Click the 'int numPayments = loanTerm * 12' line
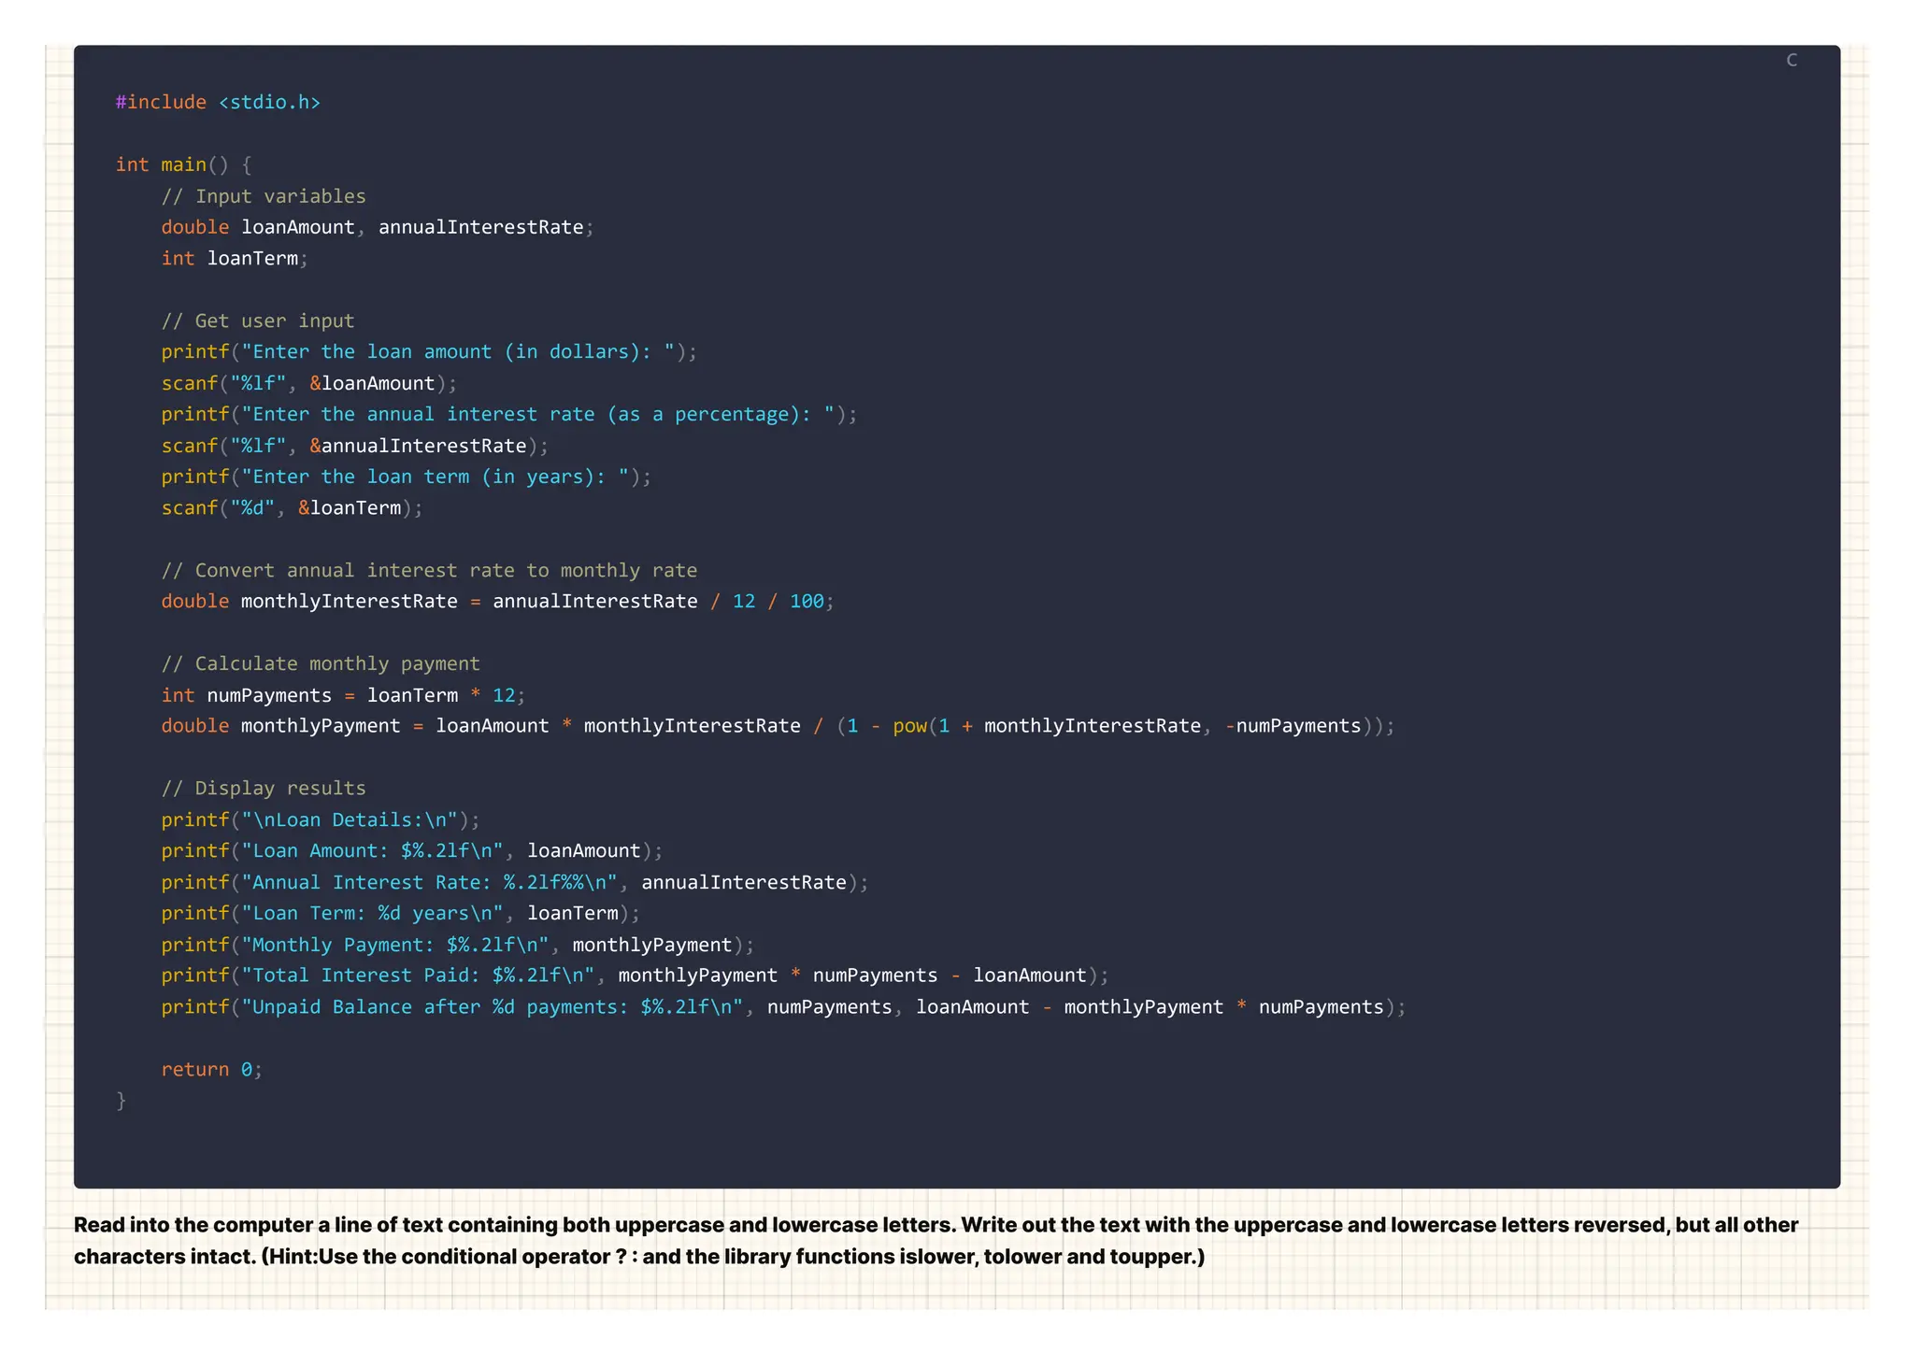This screenshot has width=1914, height=1353. (343, 695)
